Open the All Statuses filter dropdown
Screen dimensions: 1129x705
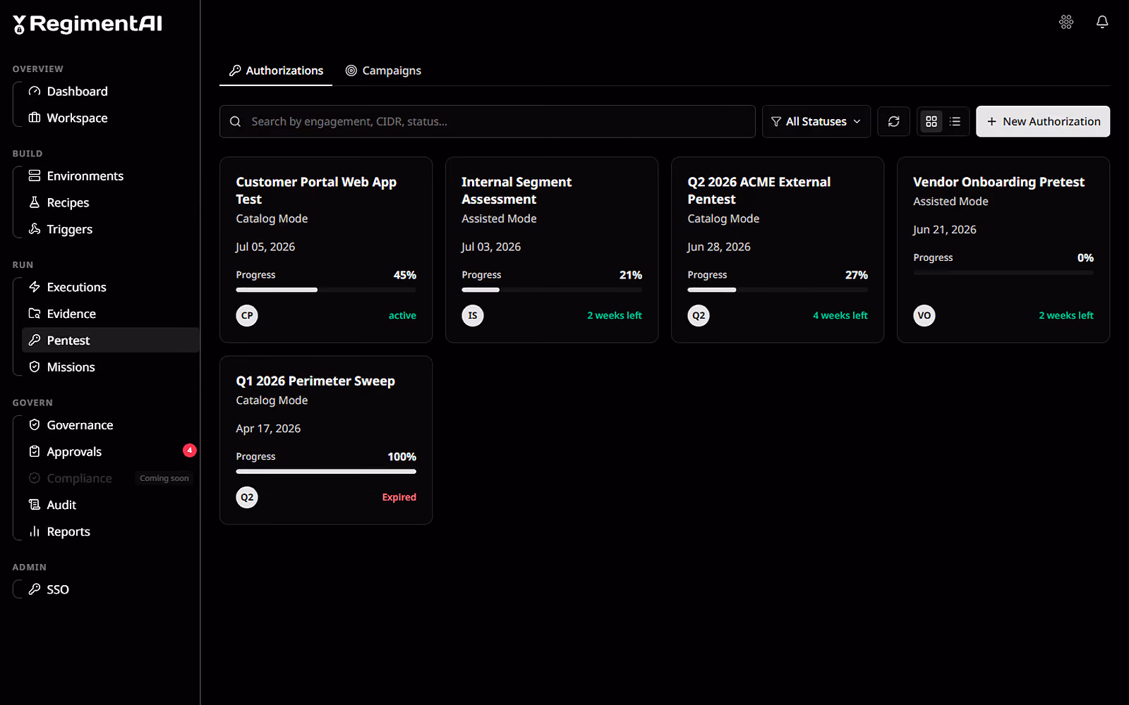tap(816, 121)
